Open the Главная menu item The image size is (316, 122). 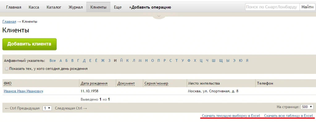point(14,7)
